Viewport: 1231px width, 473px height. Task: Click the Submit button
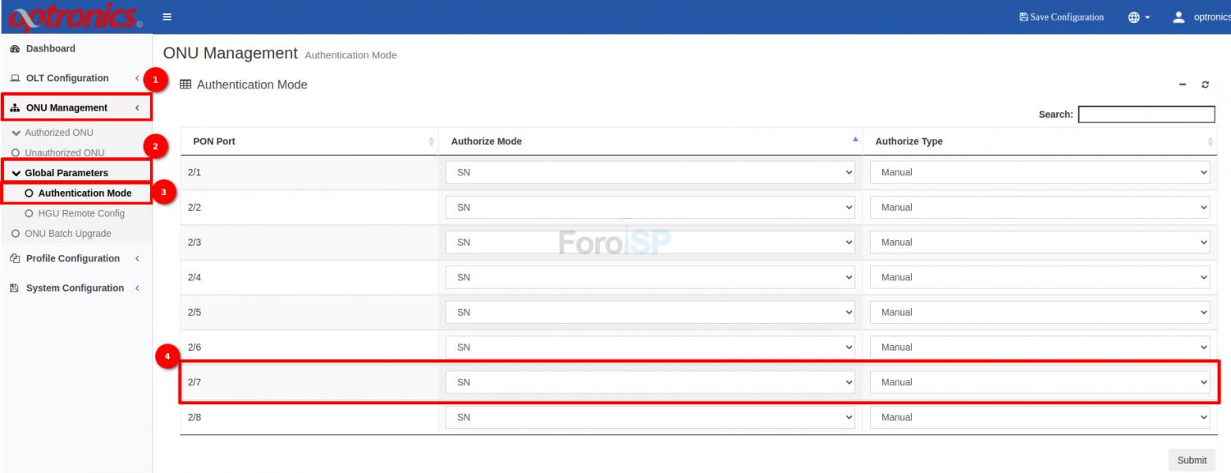1191,460
